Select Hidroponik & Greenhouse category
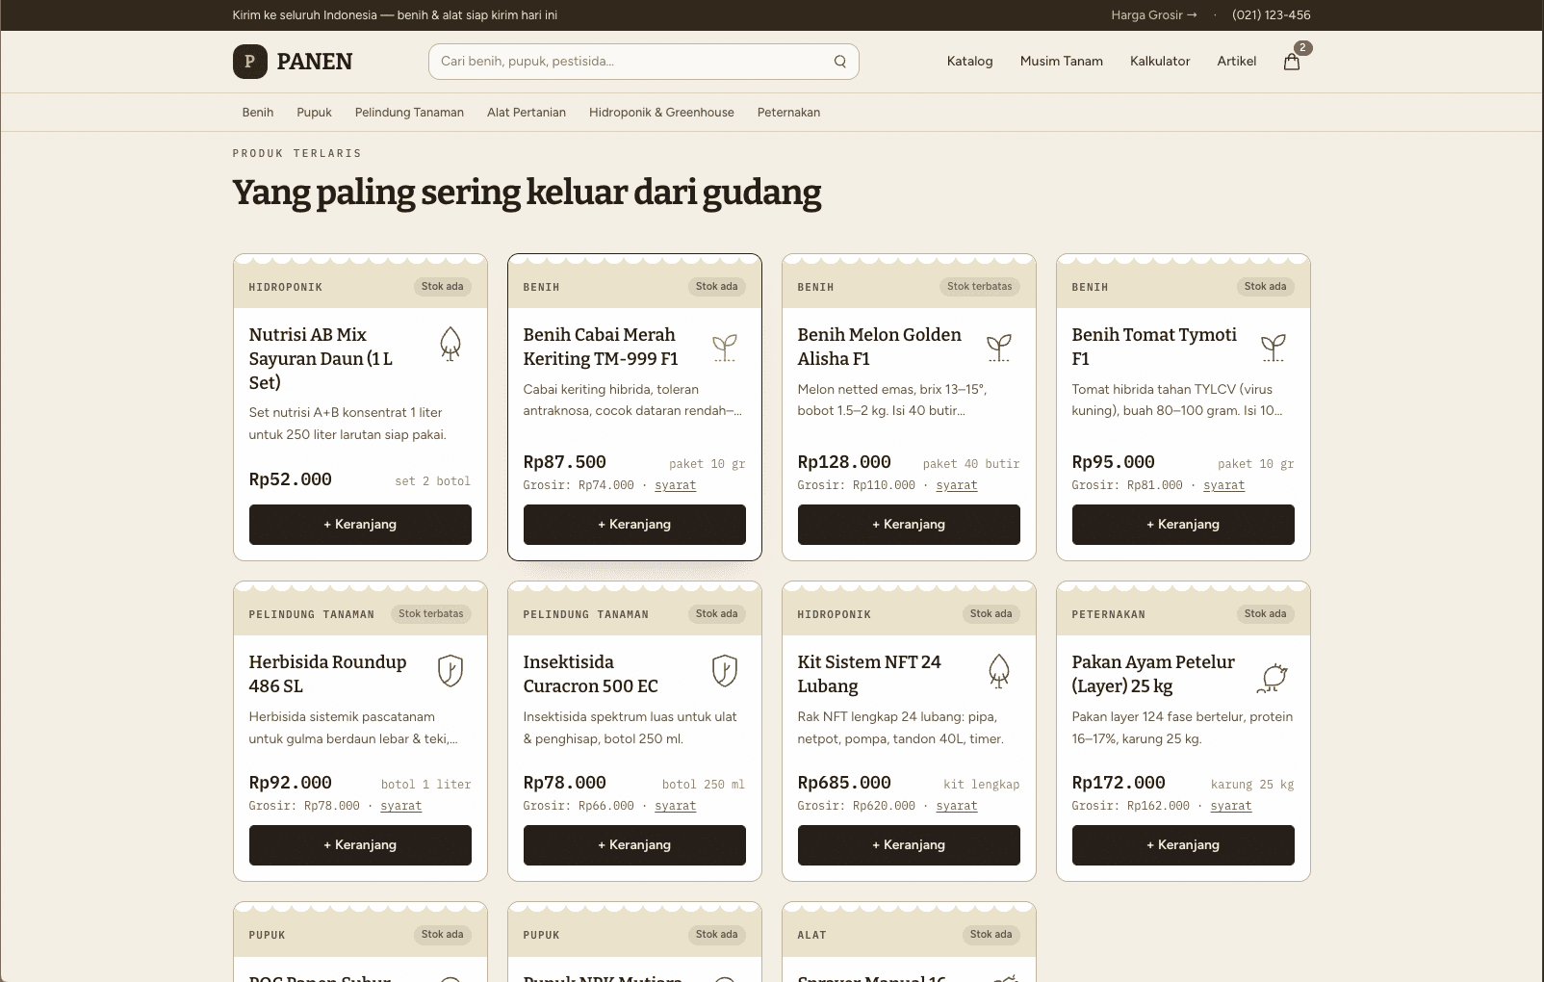This screenshot has height=982, width=1544. pyautogui.click(x=661, y=113)
